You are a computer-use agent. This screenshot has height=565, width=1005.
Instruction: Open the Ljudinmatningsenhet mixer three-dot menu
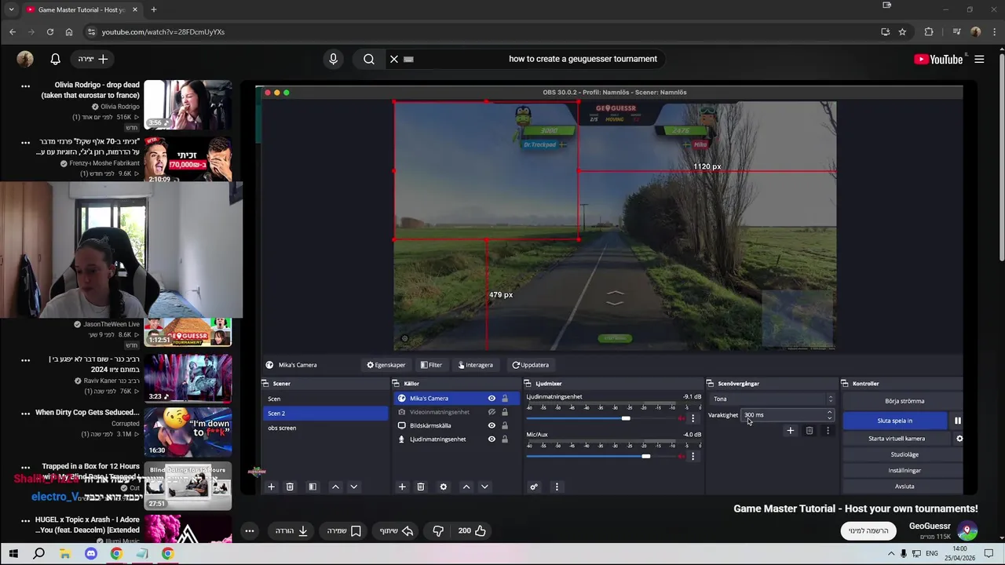693,418
